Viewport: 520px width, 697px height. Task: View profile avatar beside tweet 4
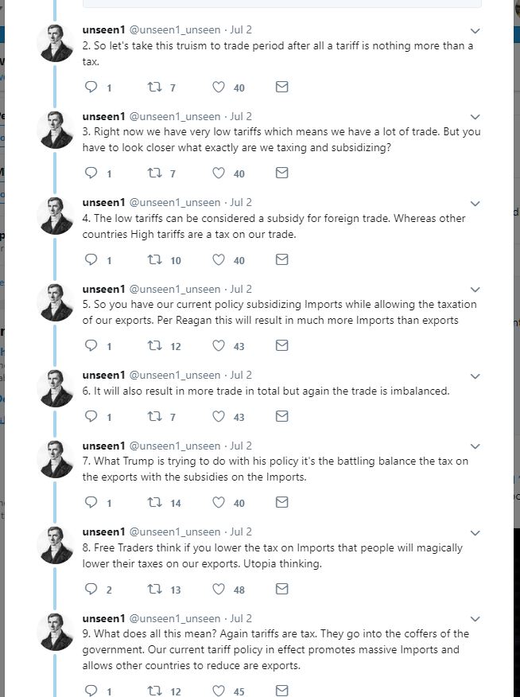click(56, 216)
